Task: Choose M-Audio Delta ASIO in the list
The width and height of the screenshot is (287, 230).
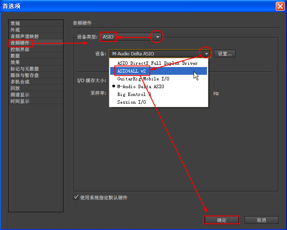Action: click(159, 86)
